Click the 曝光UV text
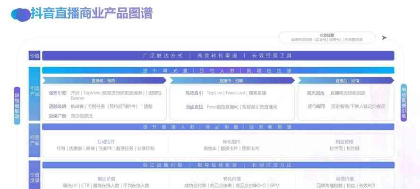The image size is (420, 189). [70, 186]
